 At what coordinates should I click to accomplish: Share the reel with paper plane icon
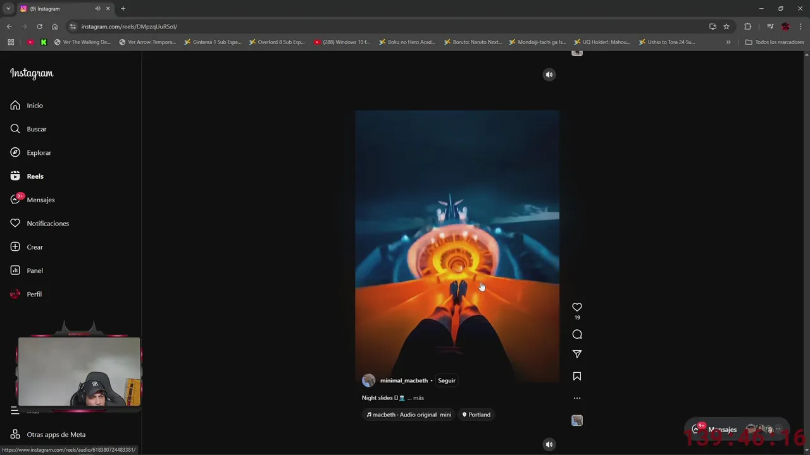(x=577, y=355)
